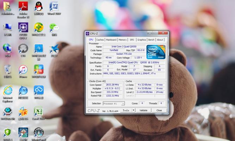Image resolution: width=235 pixels, height=141 pixels.
Task: Click the Close button in CPU-Z
Action: (159, 110)
